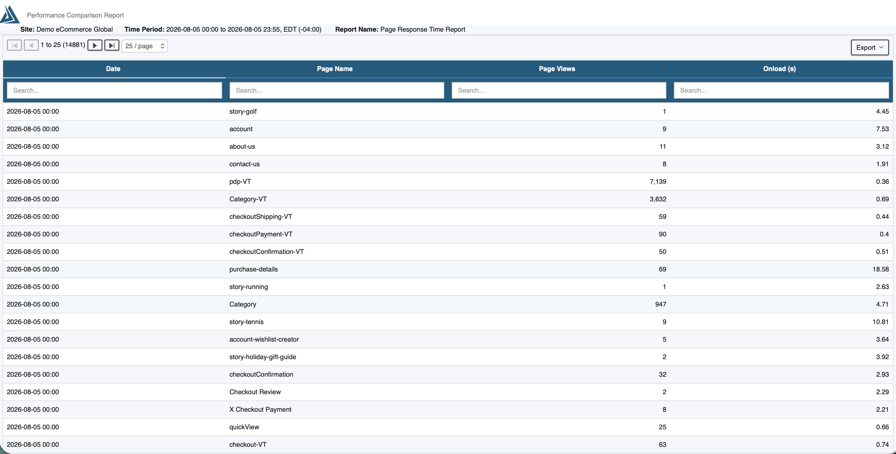The width and height of the screenshot is (896, 454).
Task: Select the story-golf page name cell
Action: tap(243, 111)
